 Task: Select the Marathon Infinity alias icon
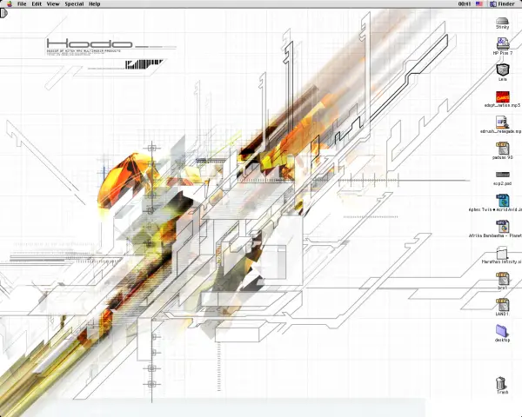(502, 253)
